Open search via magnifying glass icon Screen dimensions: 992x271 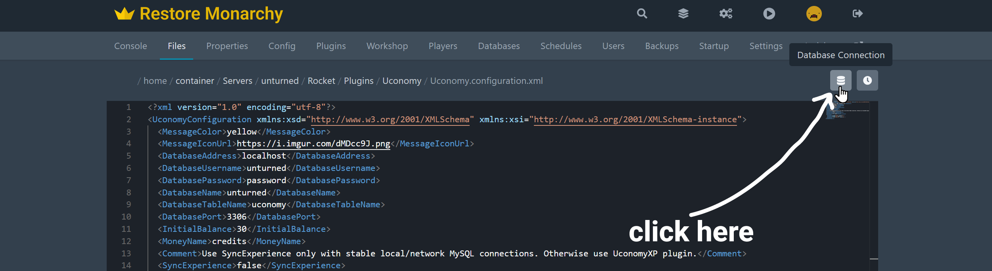coord(642,14)
